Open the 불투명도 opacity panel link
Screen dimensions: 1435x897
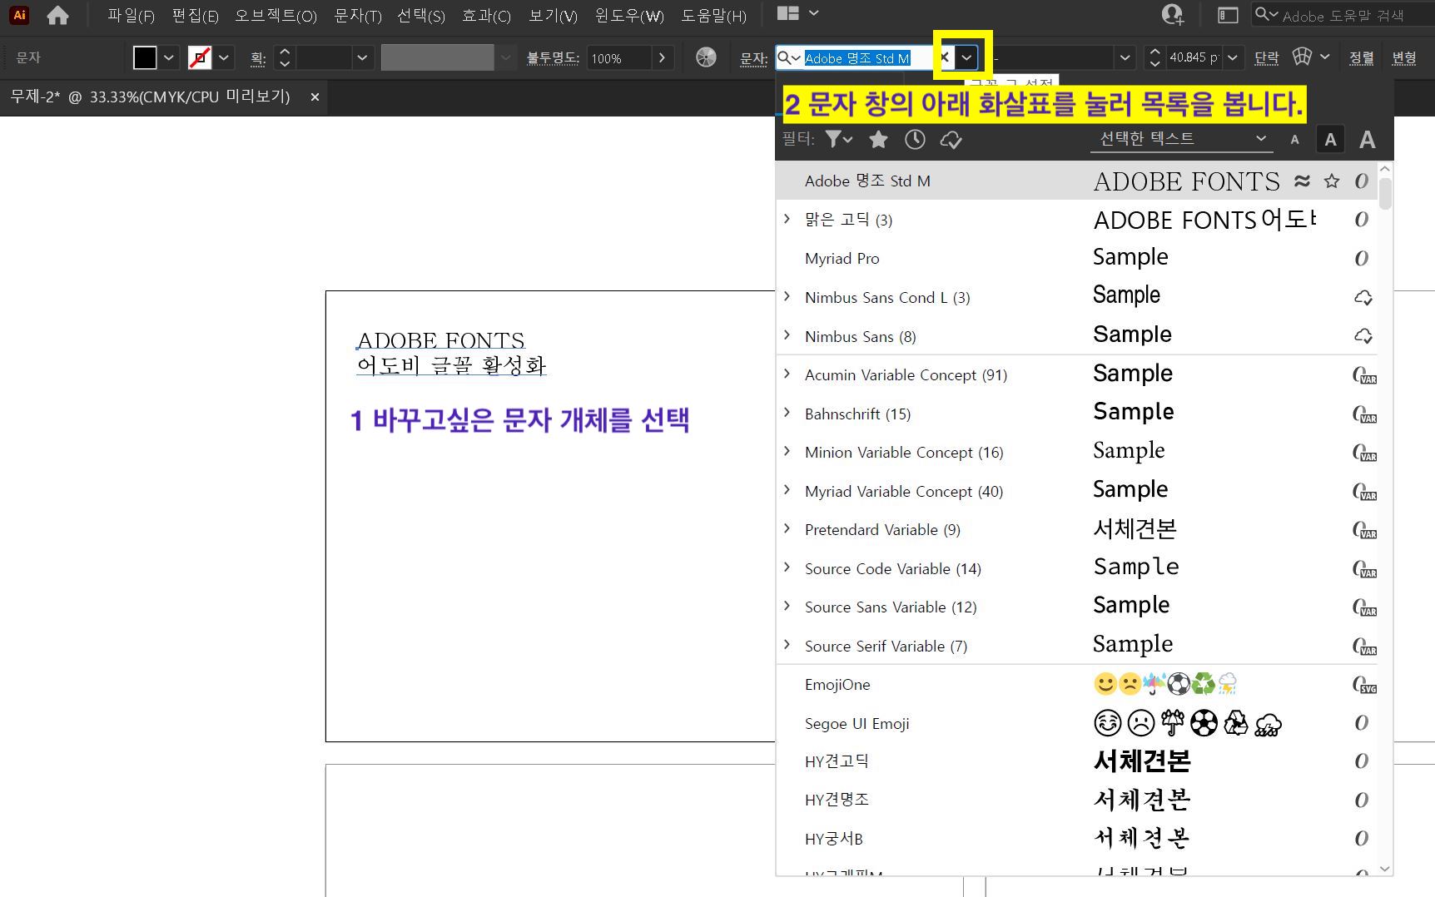pyautogui.click(x=553, y=57)
